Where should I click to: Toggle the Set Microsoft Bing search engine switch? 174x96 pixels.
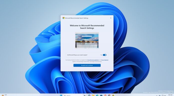click(x=104, y=55)
